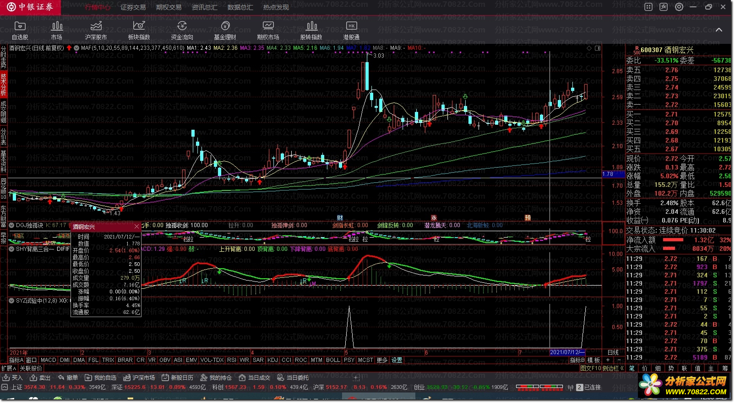Select the RSI indicator tab
The height and width of the screenshot is (403, 735).
[232, 360]
